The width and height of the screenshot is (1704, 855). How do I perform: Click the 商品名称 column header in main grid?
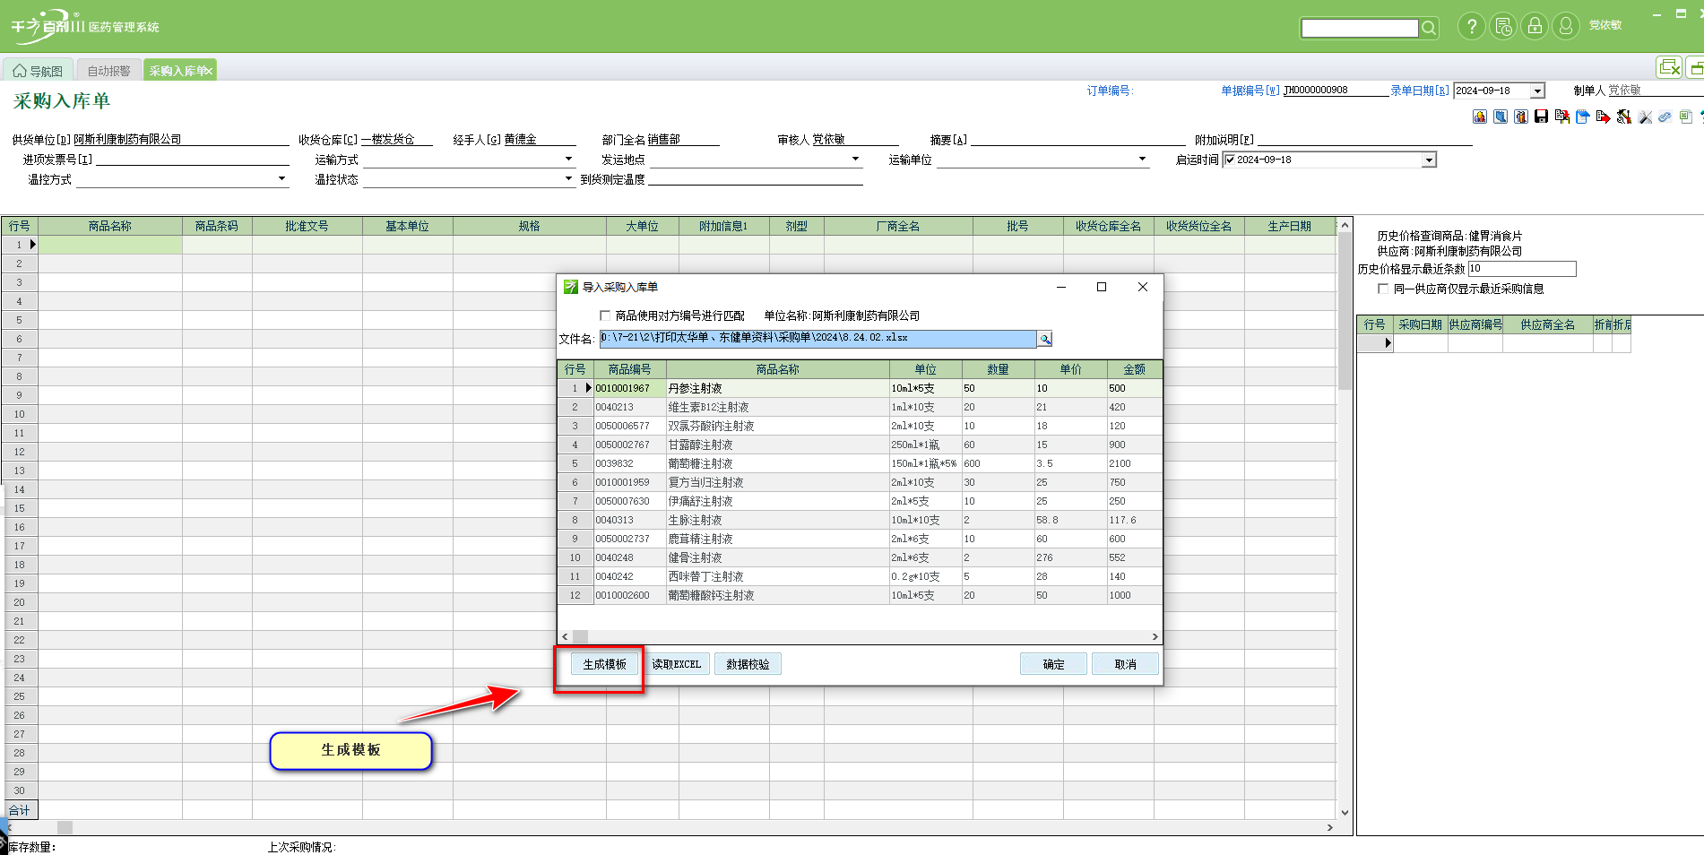(110, 227)
